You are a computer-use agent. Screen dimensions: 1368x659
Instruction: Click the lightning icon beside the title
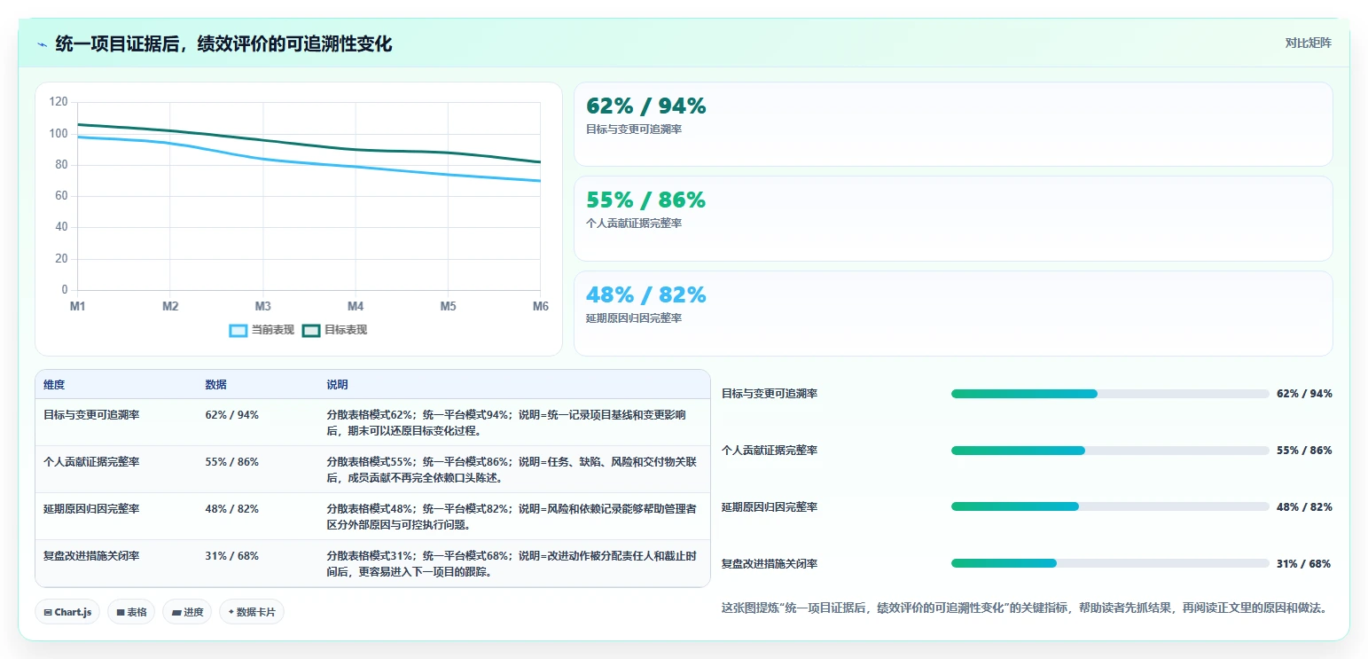pos(42,44)
